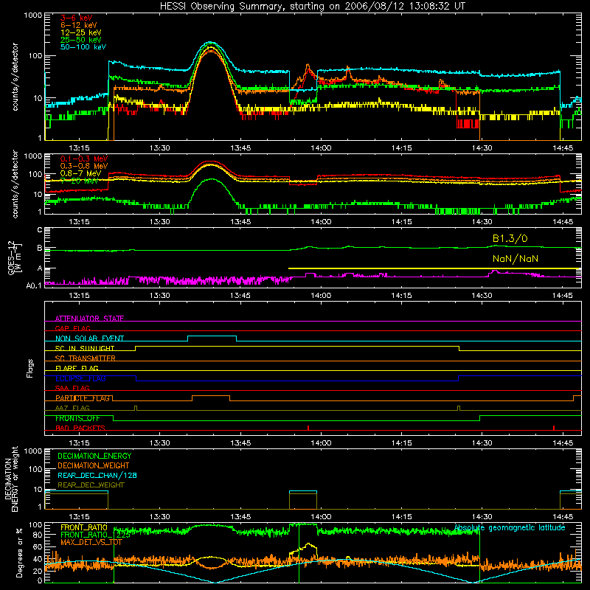Click the Flags axis title
Image resolution: width=590 pixels, height=590 pixels.
click(30, 368)
